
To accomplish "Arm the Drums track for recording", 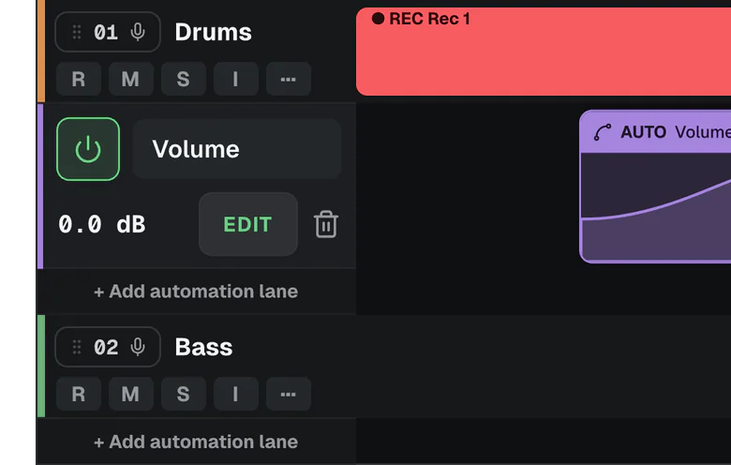I will click(x=79, y=79).
